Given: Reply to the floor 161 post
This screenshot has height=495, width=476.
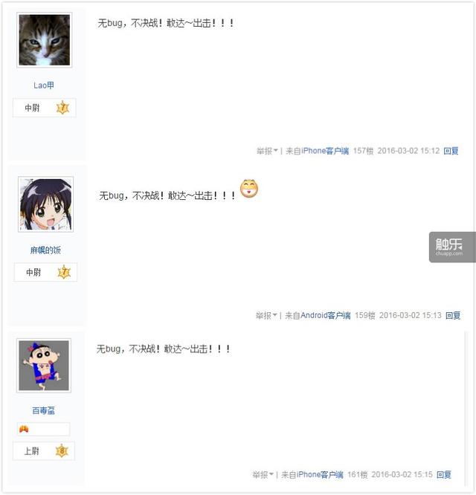Looking at the screenshot, I should pos(444,474).
